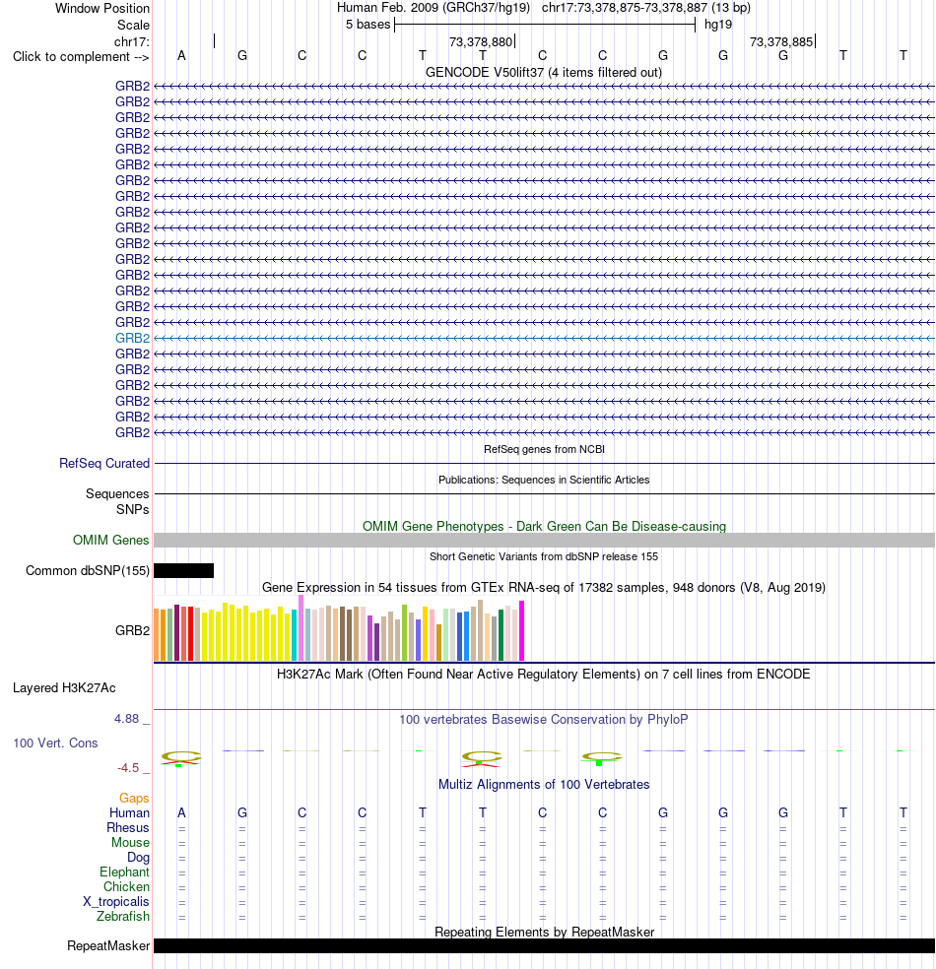Click the "RepeatMasker" track label

pos(108,946)
